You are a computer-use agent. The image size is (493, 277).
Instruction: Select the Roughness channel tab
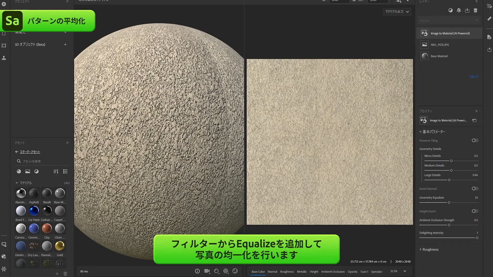point(287,272)
